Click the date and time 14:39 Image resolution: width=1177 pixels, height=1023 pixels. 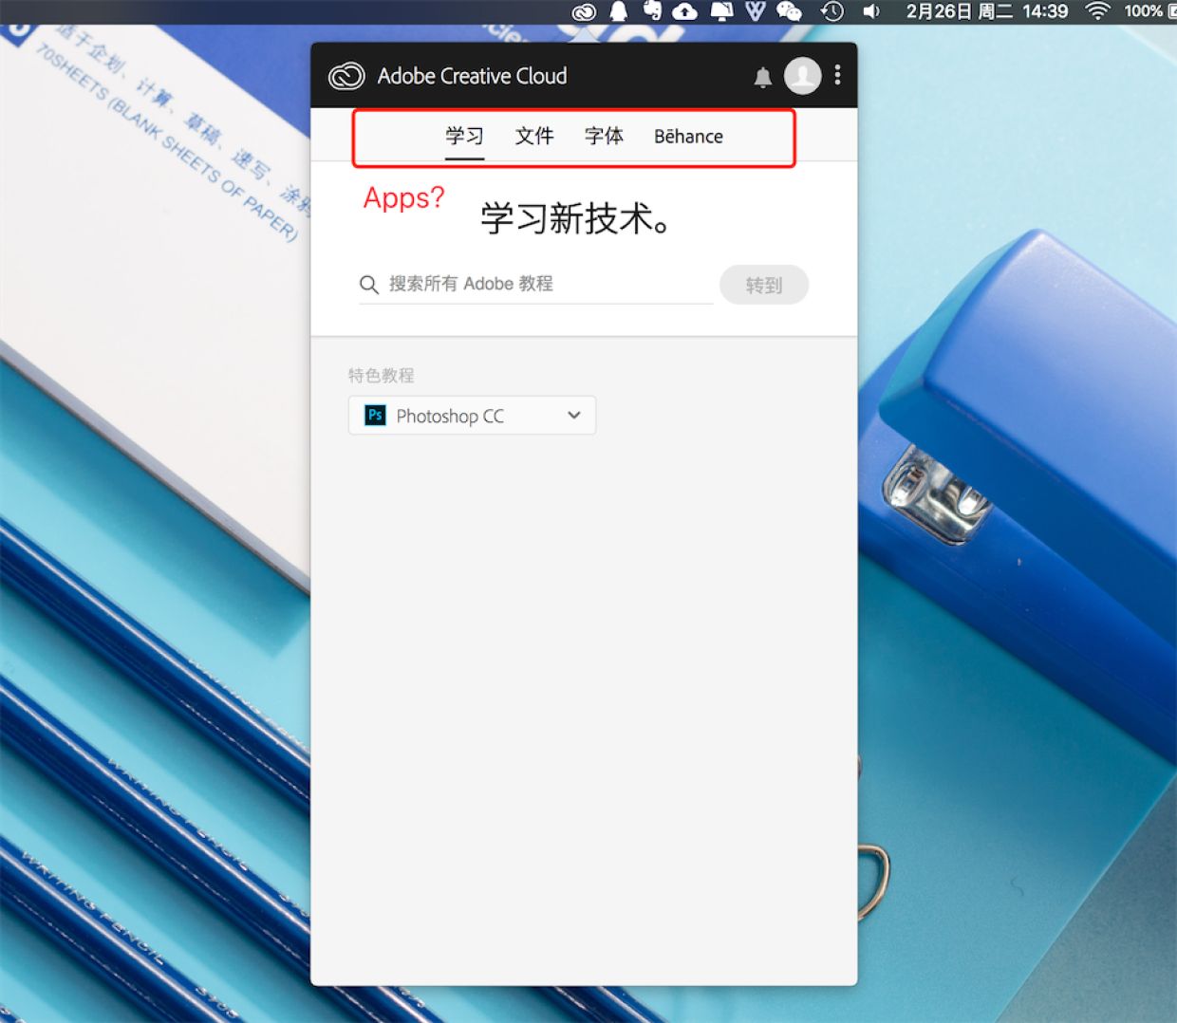click(x=987, y=11)
